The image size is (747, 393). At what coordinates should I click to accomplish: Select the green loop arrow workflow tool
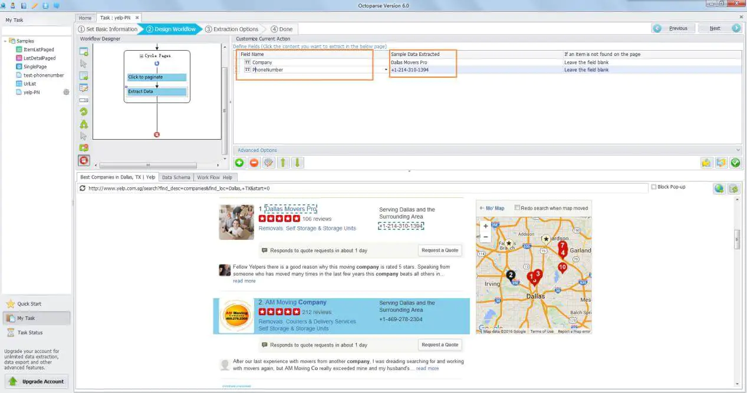point(84,111)
